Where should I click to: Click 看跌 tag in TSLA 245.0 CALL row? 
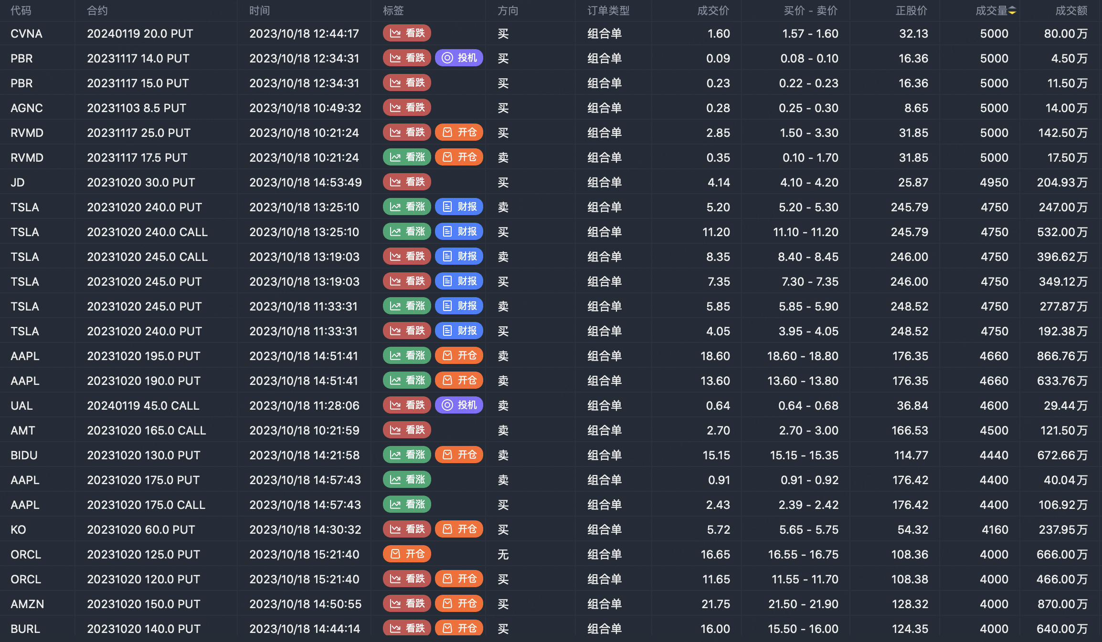[x=407, y=256]
